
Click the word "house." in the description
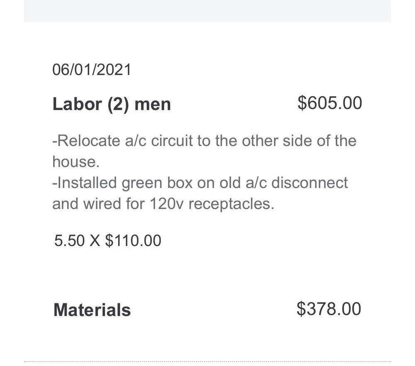pos(76,161)
